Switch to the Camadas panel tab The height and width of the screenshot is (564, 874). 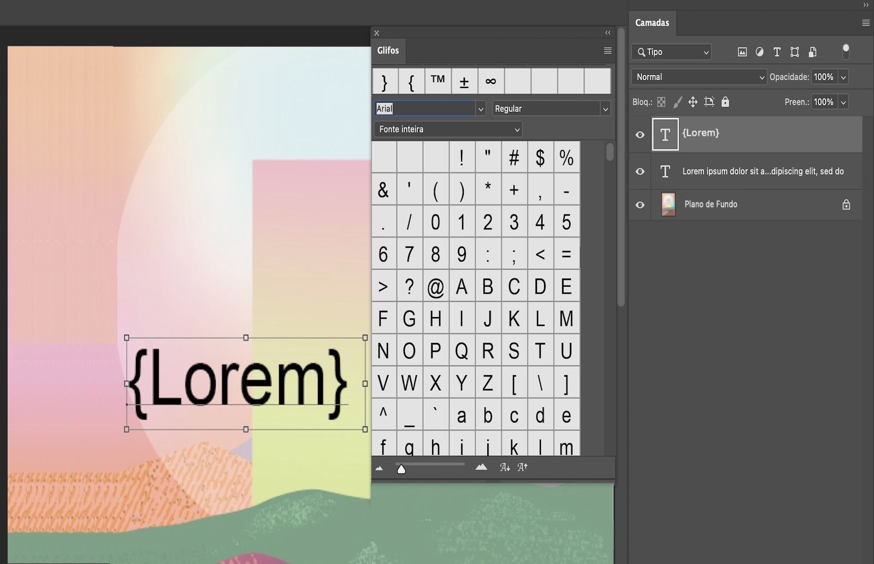point(652,22)
